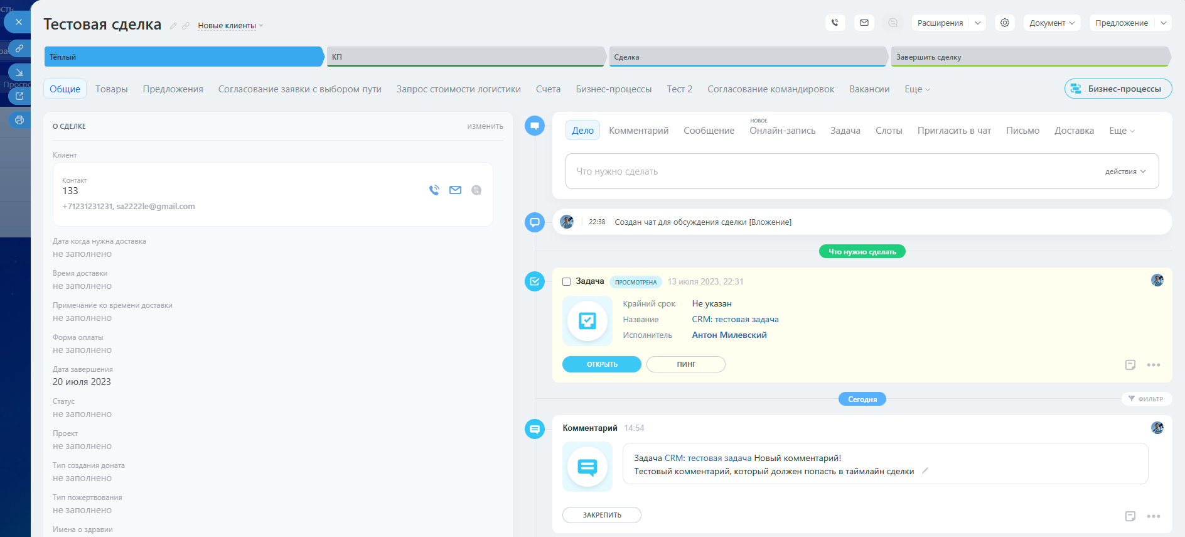Click the print icon in sidebar
1185x537 pixels.
point(19,120)
